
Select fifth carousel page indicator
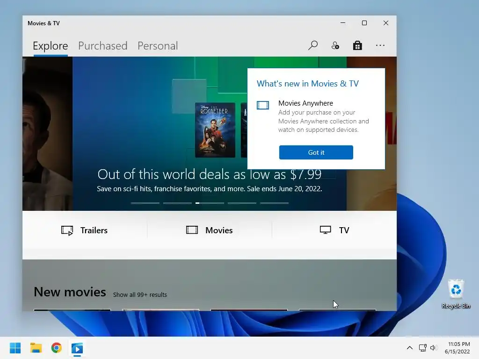pyautogui.click(x=274, y=203)
